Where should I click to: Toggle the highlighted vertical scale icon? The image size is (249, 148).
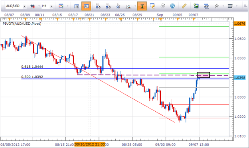(x=142, y=6)
